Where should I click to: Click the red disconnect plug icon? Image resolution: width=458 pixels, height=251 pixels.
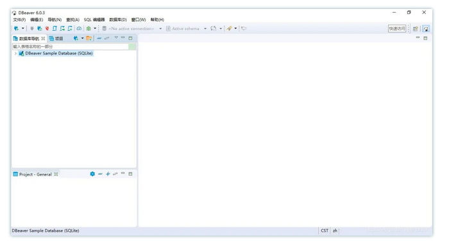(47, 29)
